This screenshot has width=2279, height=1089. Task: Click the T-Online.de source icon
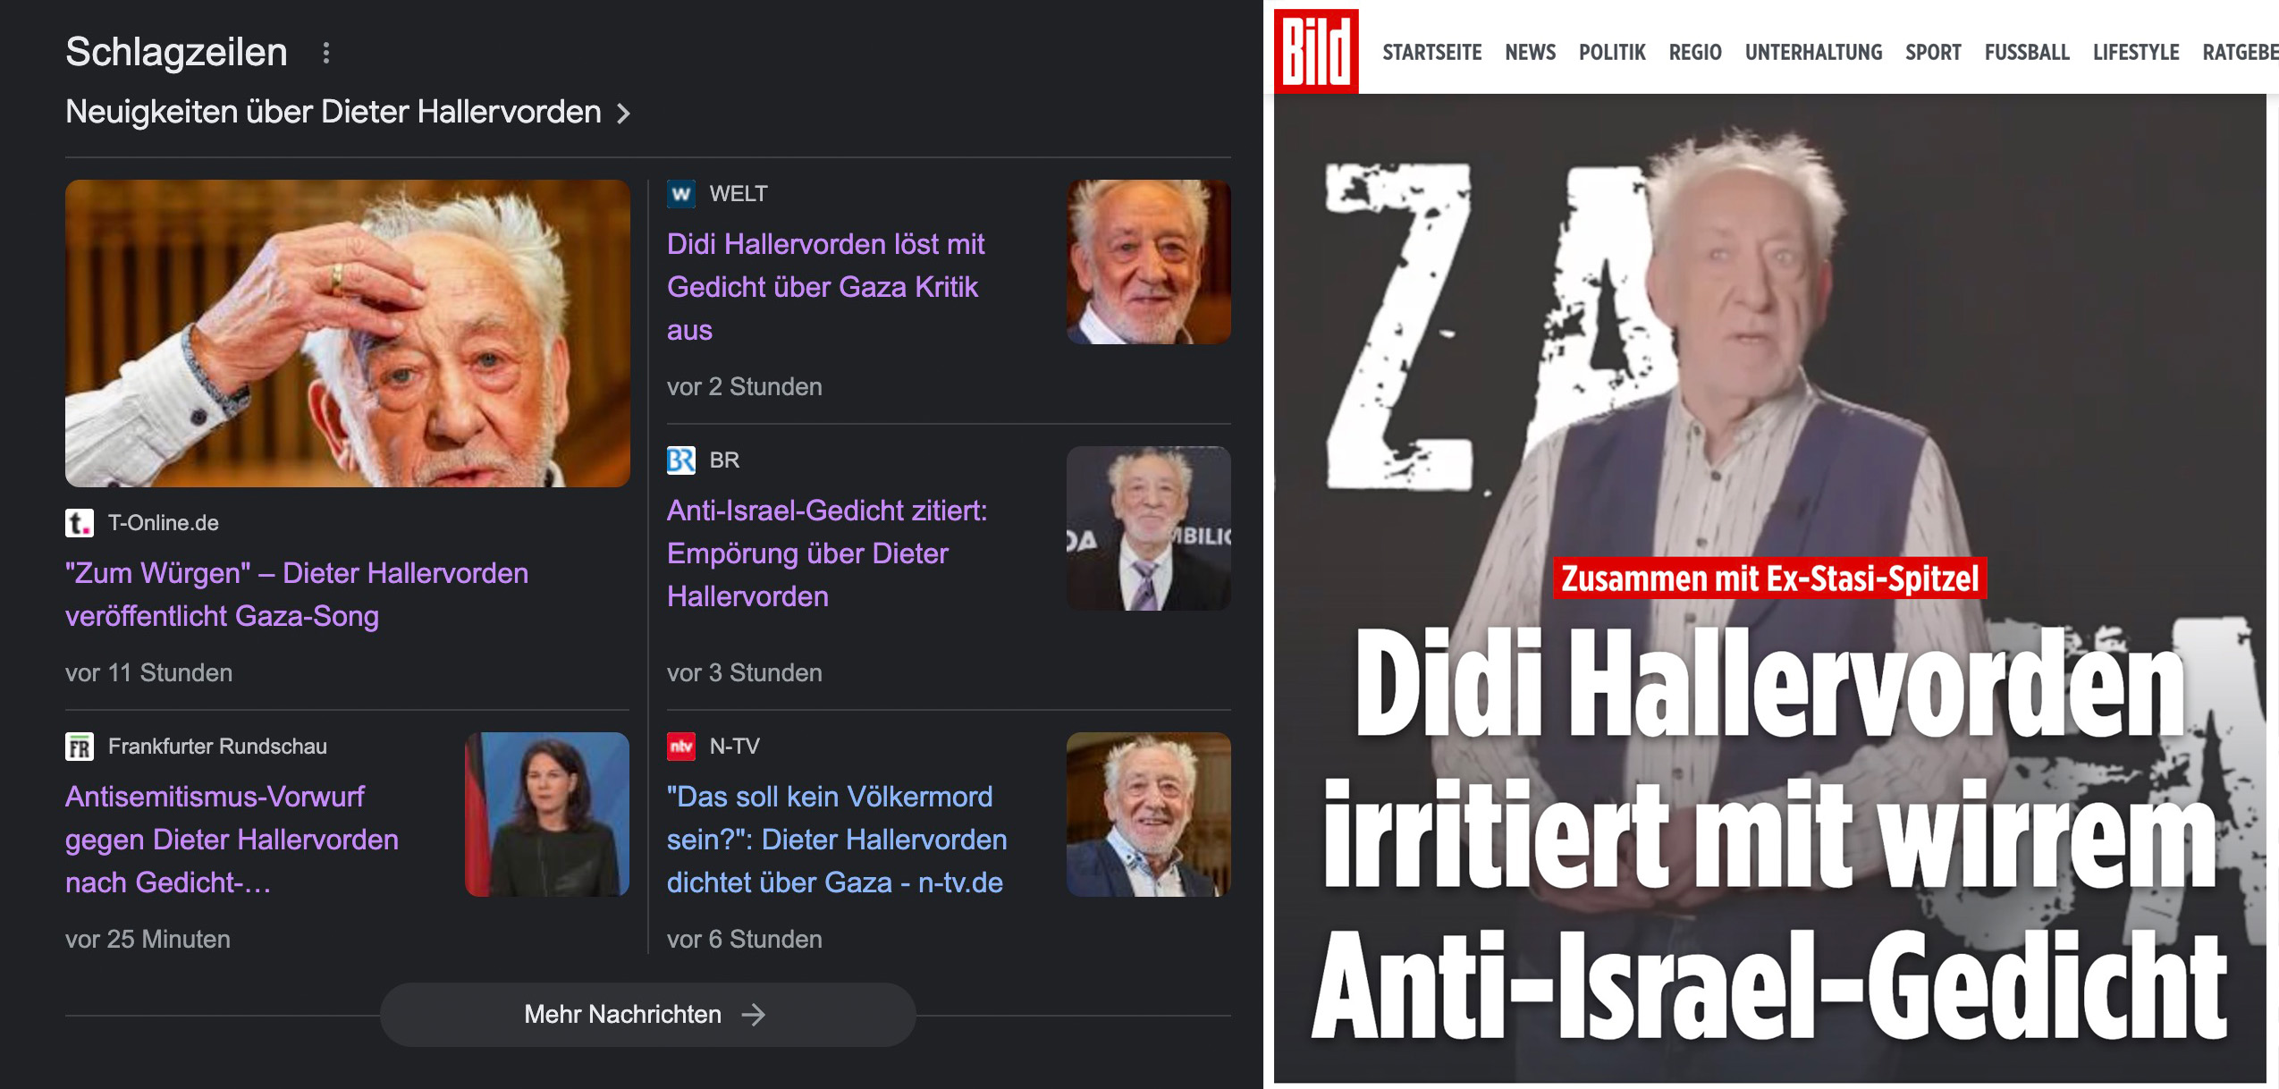80,523
